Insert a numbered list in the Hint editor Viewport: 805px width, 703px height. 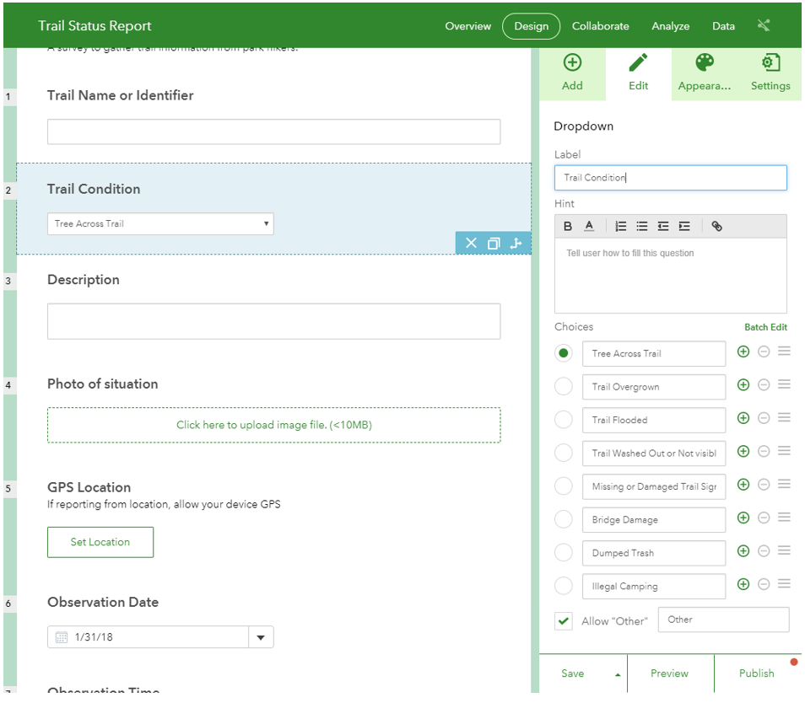click(x=621, y=226)
